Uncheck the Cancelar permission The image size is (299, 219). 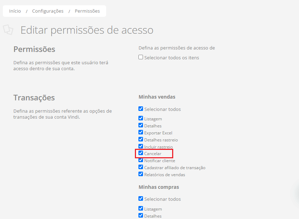(x=141, y=153)
